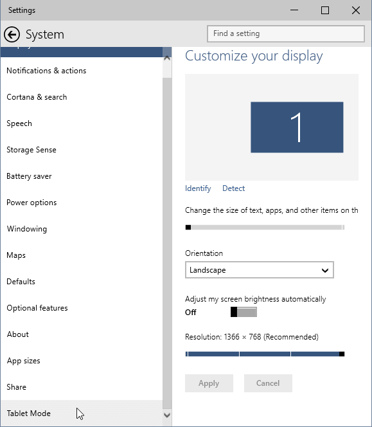The image size is (372, 427).
Task: Click the sidebar scroll down arrow
Action: pos(167,415)
